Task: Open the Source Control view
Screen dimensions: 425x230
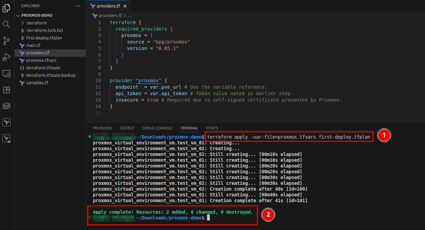Action: [7, 41]
